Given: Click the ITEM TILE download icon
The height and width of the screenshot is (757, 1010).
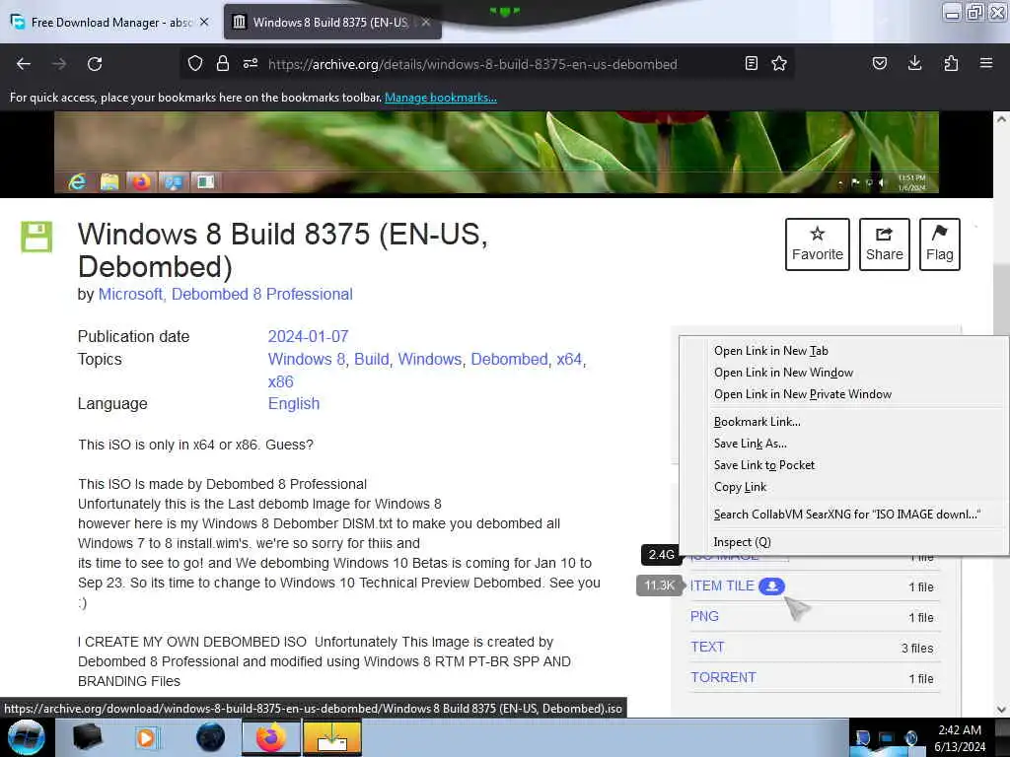Looking at the screenshot, I should (x=771, y=585).
